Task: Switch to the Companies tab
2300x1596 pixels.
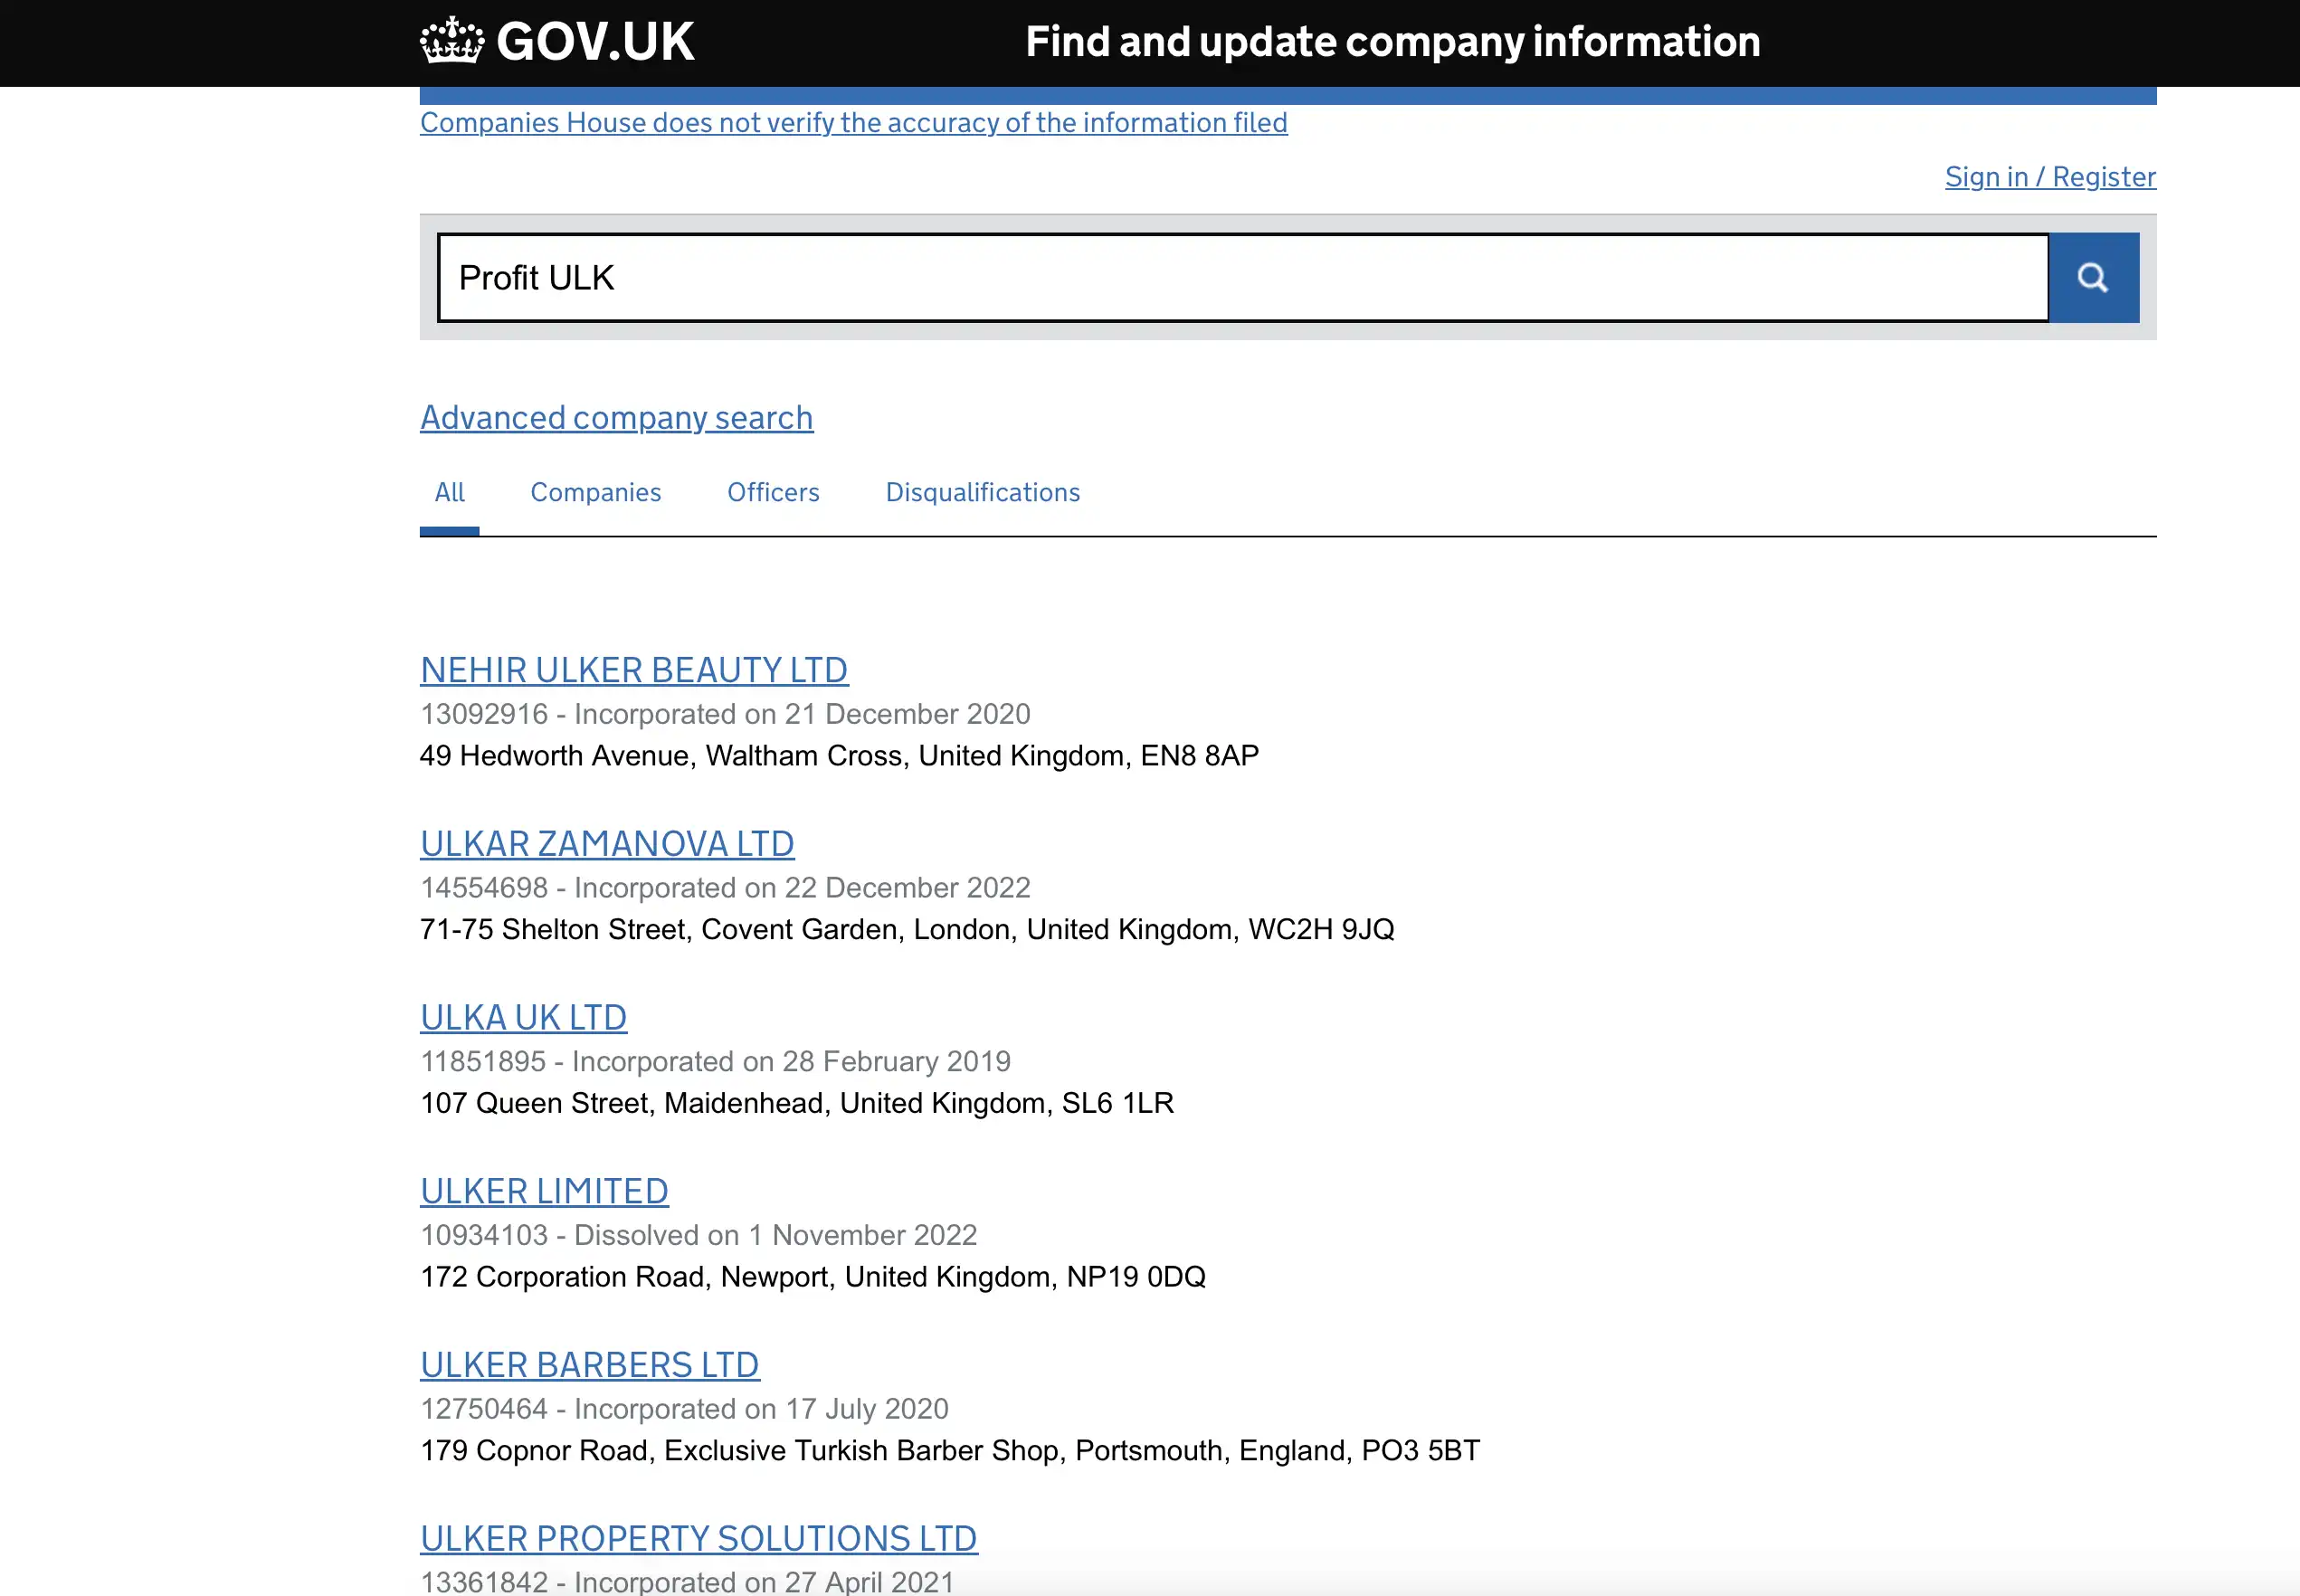Action: (x=595, y=492)
